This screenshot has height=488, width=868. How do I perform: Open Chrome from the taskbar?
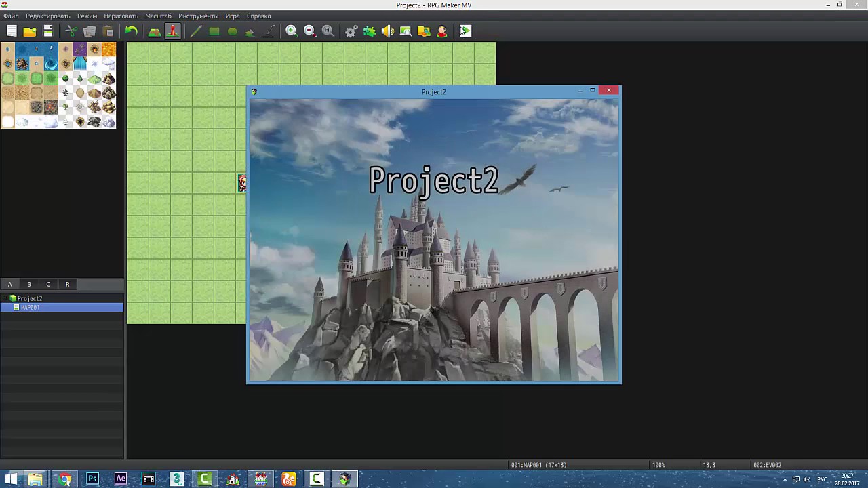64,479
